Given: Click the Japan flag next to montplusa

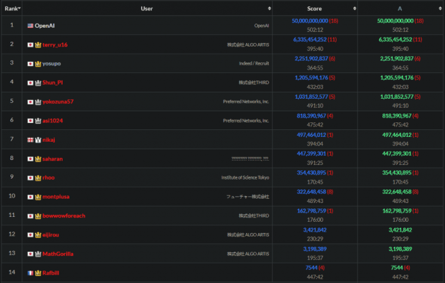Looking at the screenshot, I should (x=31, y=197).
